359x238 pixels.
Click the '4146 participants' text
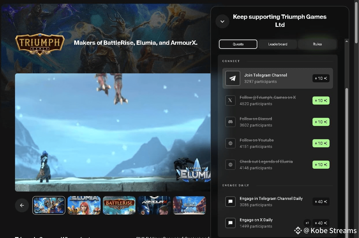(x=256, y=168)
